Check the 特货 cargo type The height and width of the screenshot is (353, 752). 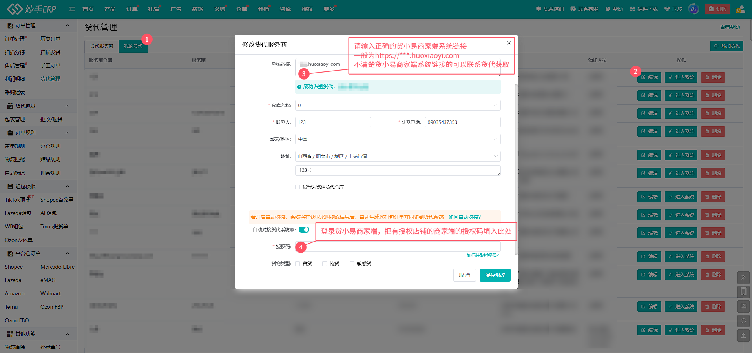point(325,264)
